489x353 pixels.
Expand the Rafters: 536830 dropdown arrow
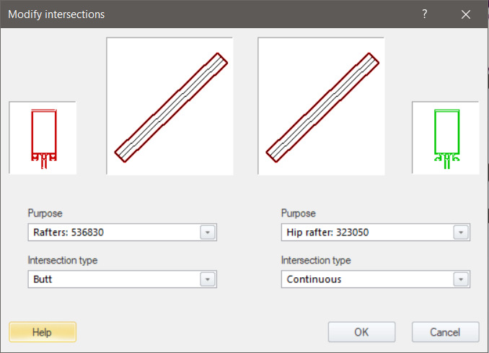[x=208, y=232]
